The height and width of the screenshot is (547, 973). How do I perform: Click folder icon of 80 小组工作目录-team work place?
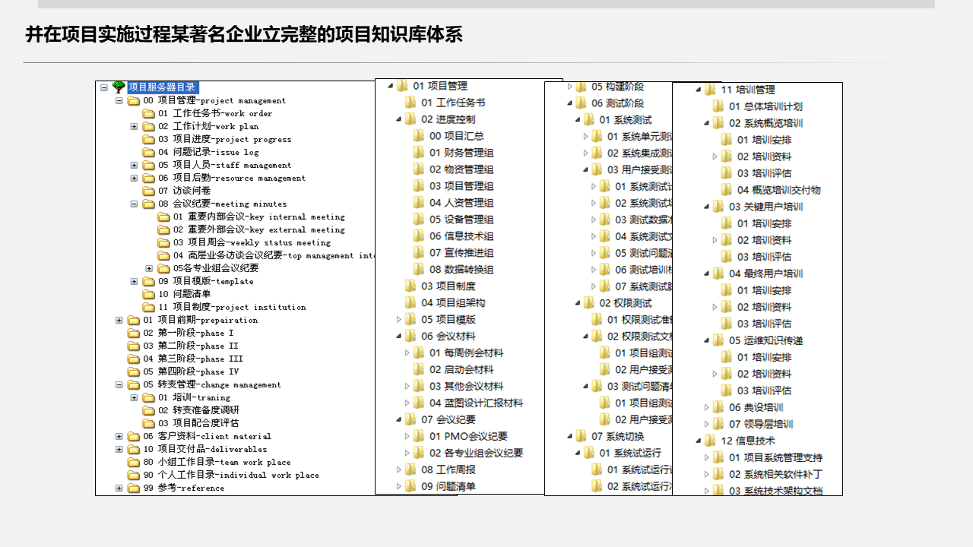point(134,462)
